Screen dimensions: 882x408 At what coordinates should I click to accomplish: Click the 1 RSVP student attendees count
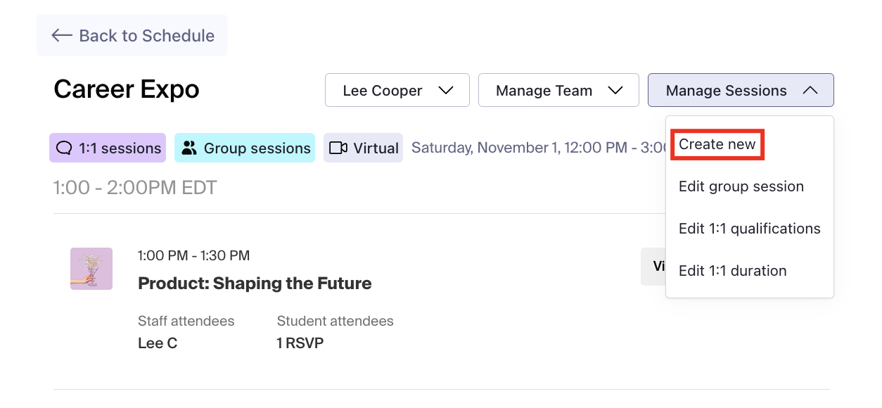click(x=300, y=343)
